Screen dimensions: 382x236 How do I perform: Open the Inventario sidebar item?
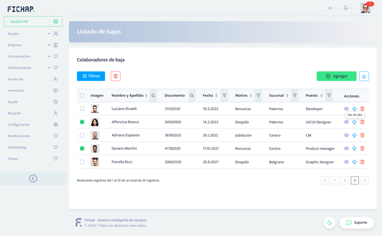[33, 90]
